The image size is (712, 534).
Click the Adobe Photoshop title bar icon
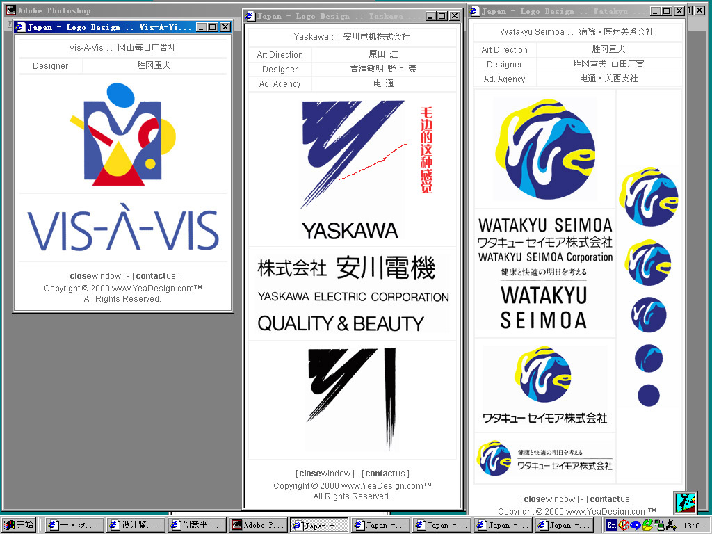(x=10, y=10)
